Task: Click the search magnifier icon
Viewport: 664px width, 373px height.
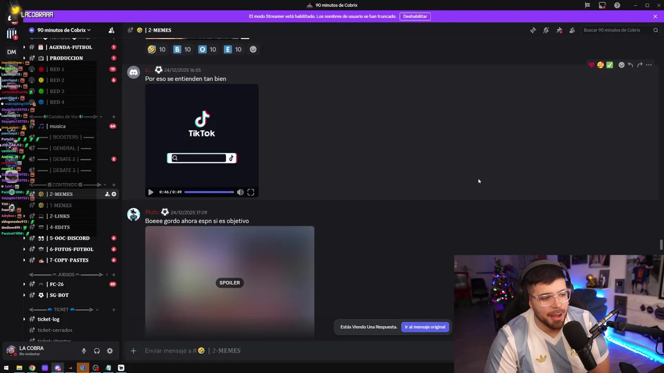Action: click(x=656, y=30)
